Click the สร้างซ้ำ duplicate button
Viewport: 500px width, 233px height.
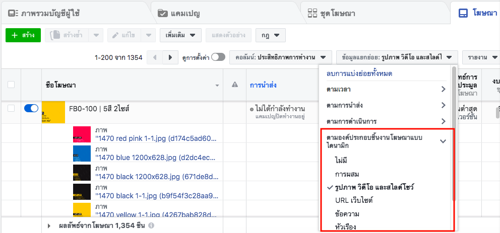click(x=67, y=35)
